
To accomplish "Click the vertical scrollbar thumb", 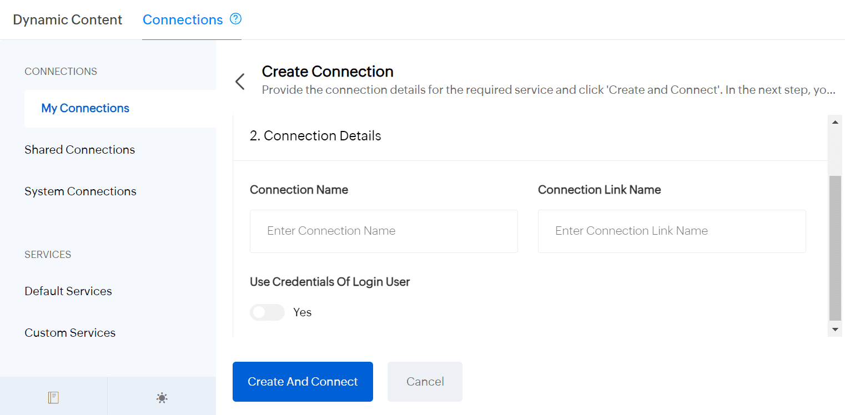I will pyautogui.click(x=835, y=247).
